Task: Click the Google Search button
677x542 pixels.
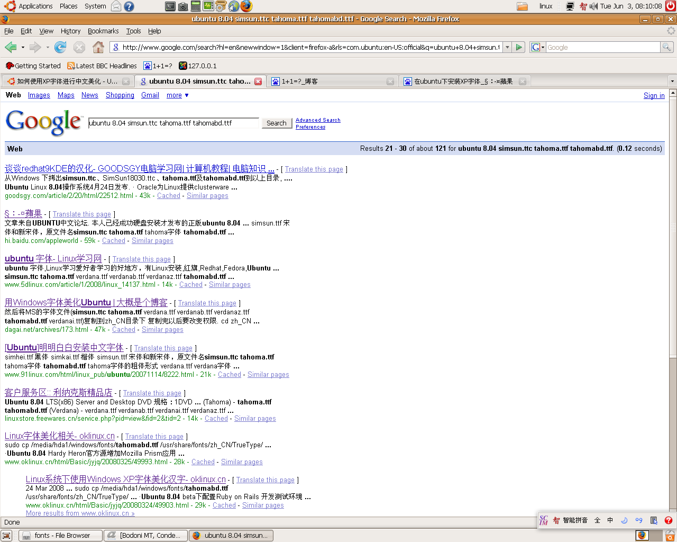Action: [x=277, y=123]
